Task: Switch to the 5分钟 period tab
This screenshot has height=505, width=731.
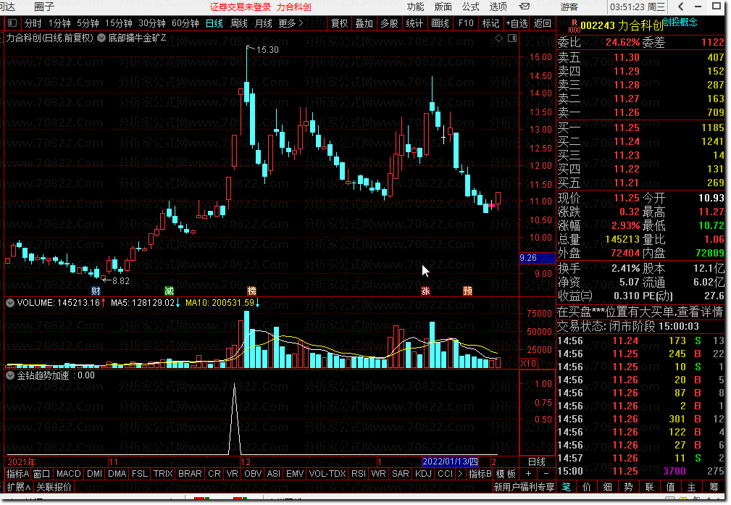Action: [88, 23]
